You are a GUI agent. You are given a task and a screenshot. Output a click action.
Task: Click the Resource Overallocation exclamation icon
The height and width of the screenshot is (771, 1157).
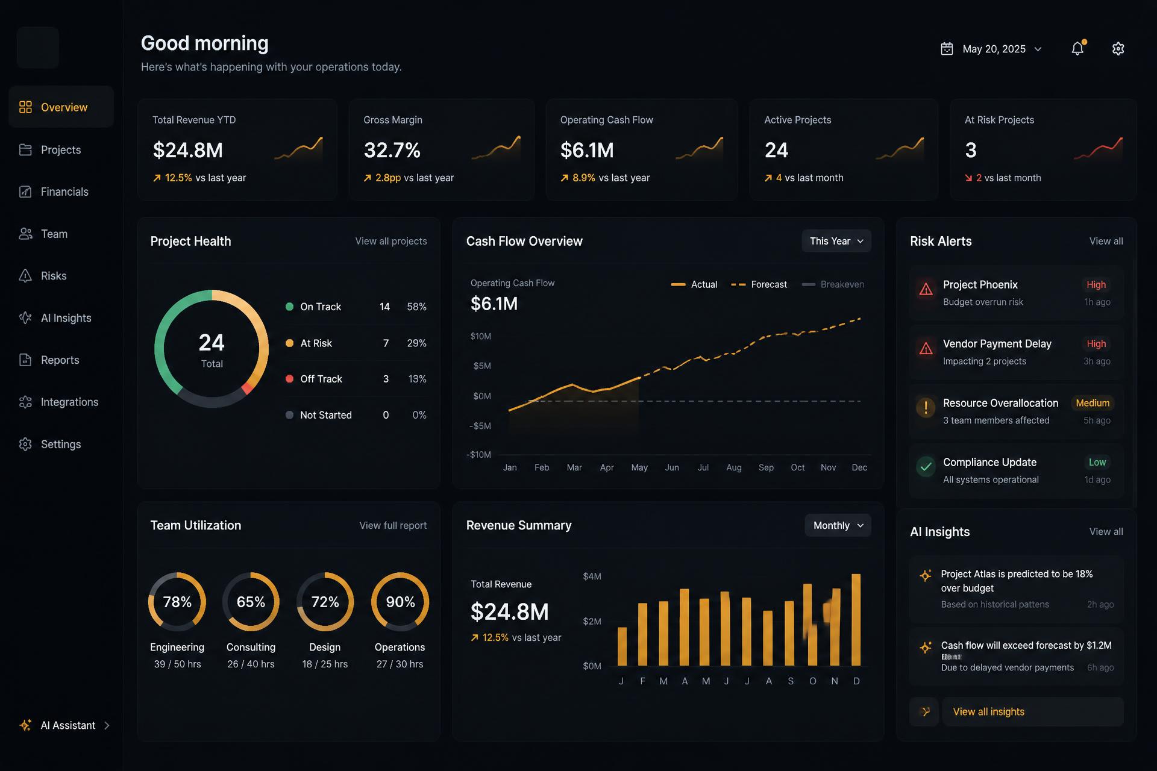click(926, 407)
